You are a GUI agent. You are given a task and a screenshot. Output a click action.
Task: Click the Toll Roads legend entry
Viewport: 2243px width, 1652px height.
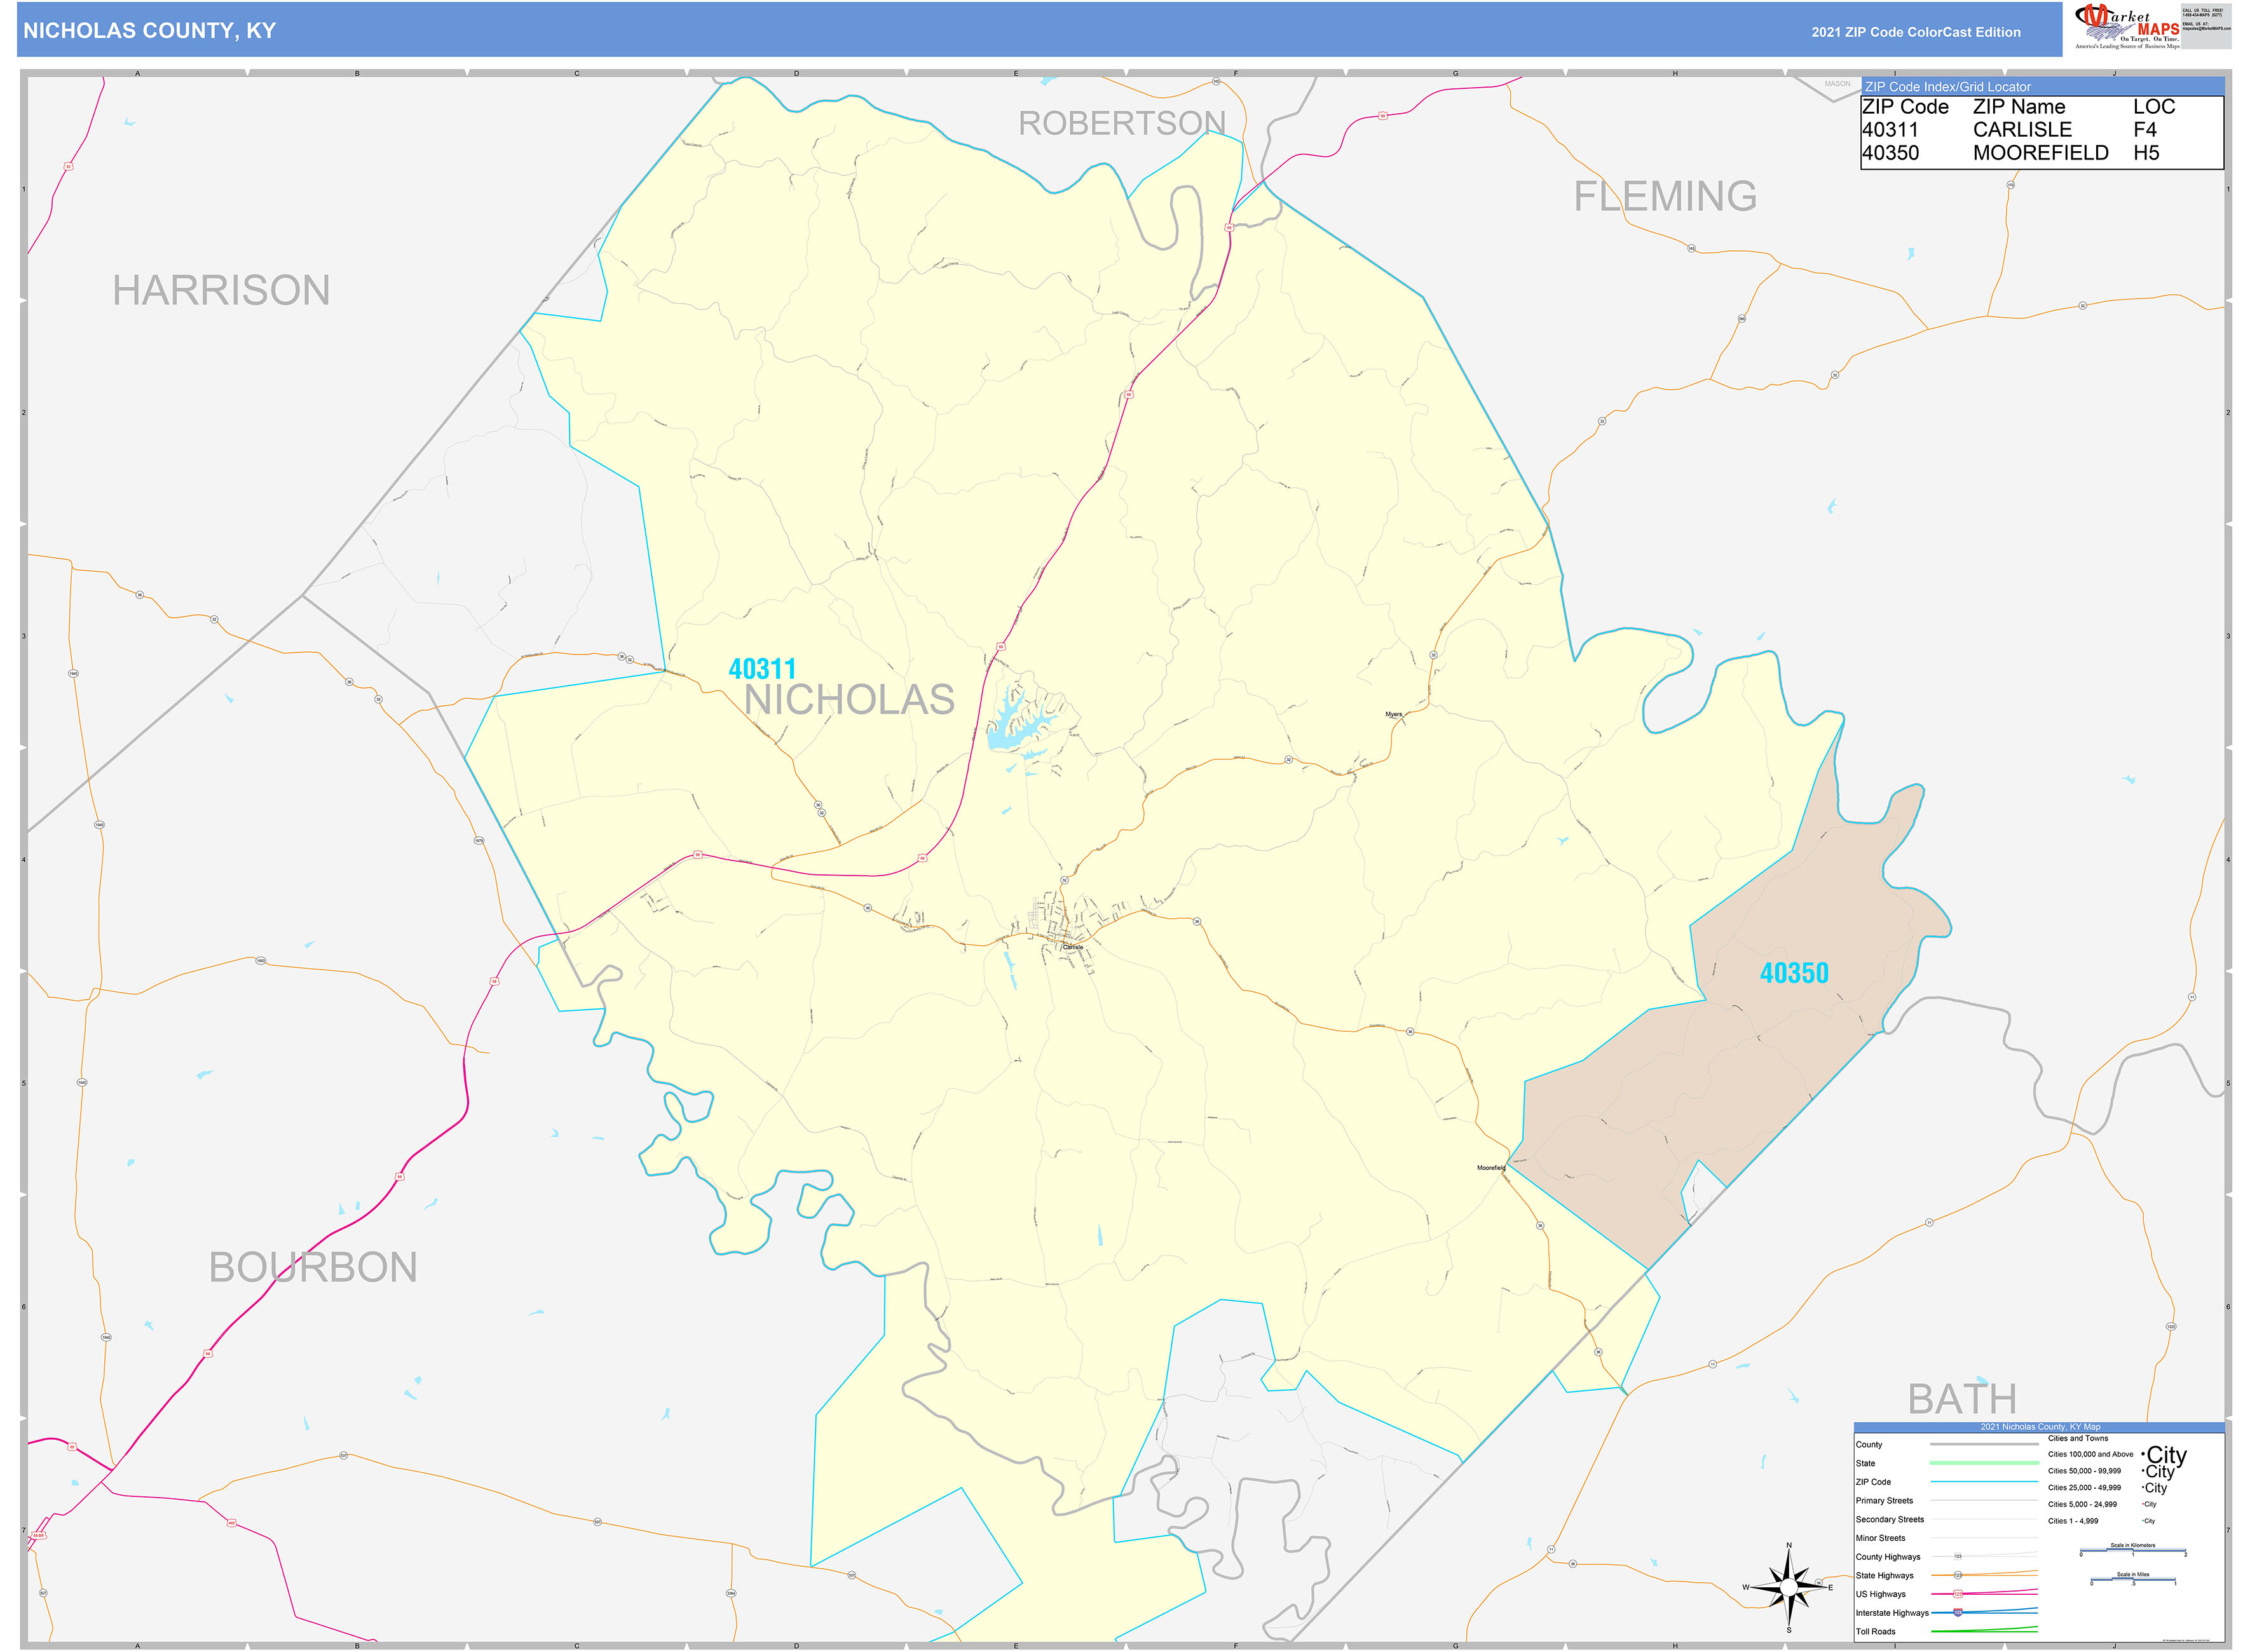pos(1876,1631)
